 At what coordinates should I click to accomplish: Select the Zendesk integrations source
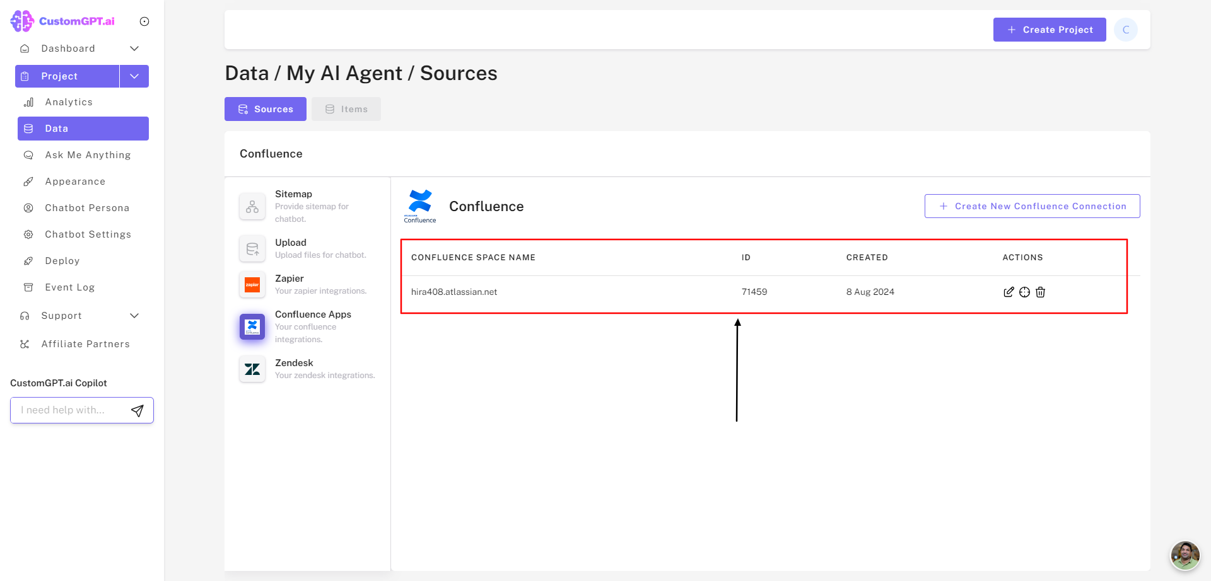point(307,369)
